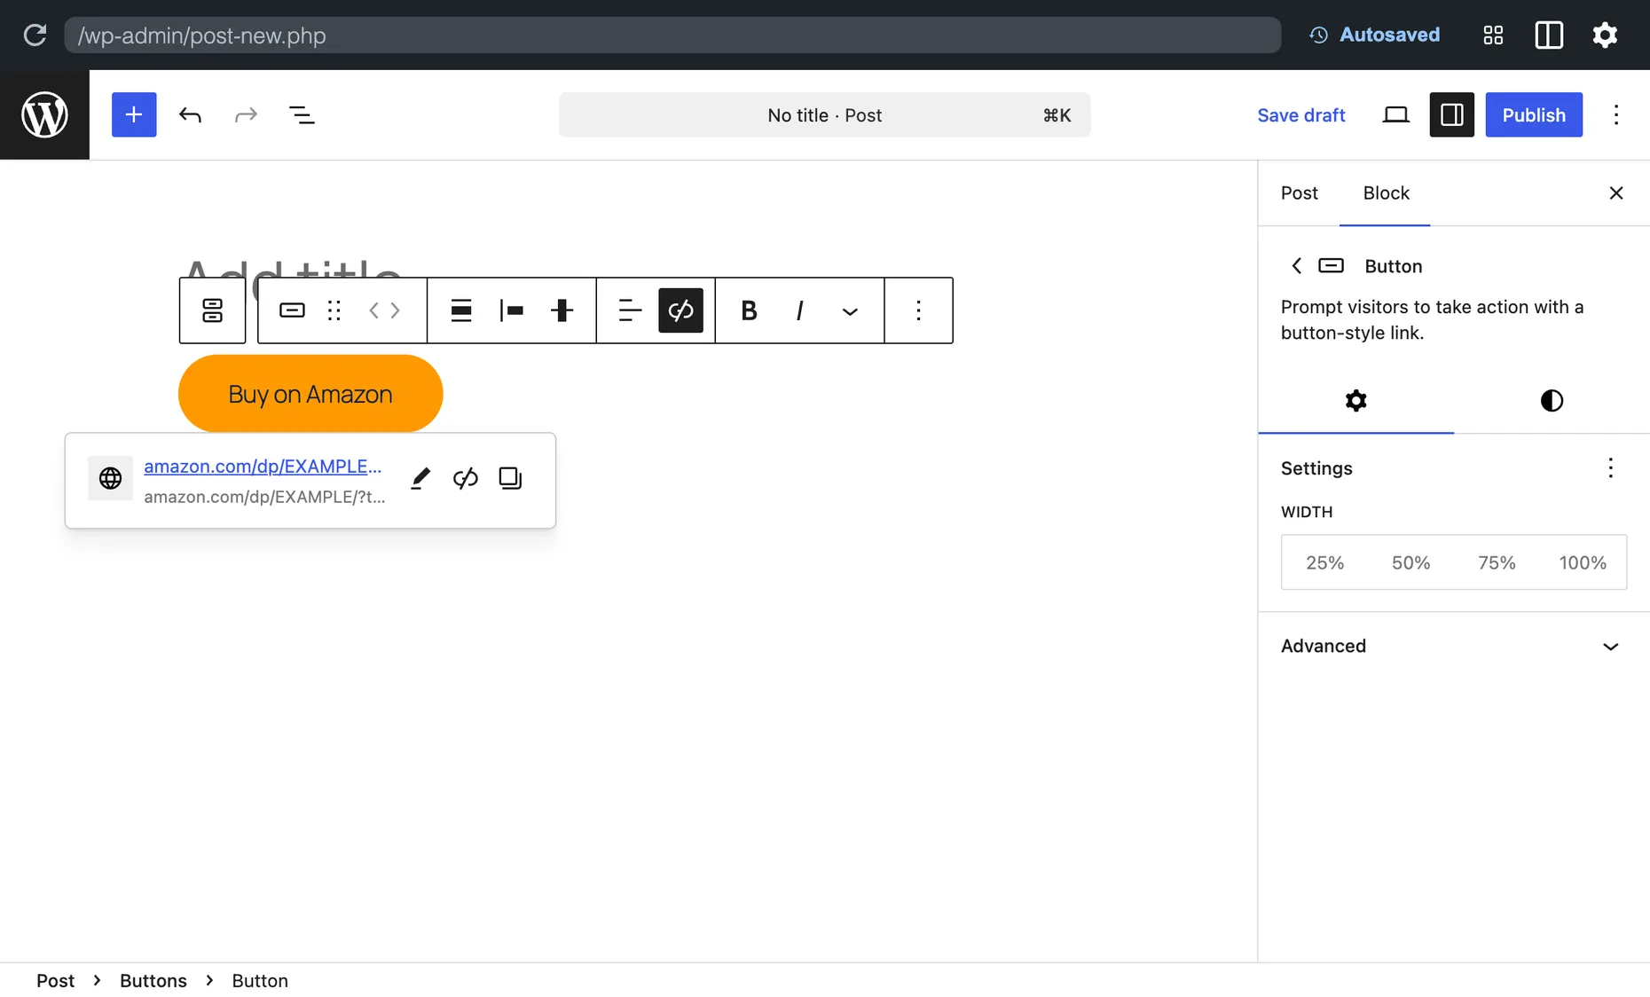
Task: Select the Styles half-circle tab
Action: click(x=1552, y=401)
